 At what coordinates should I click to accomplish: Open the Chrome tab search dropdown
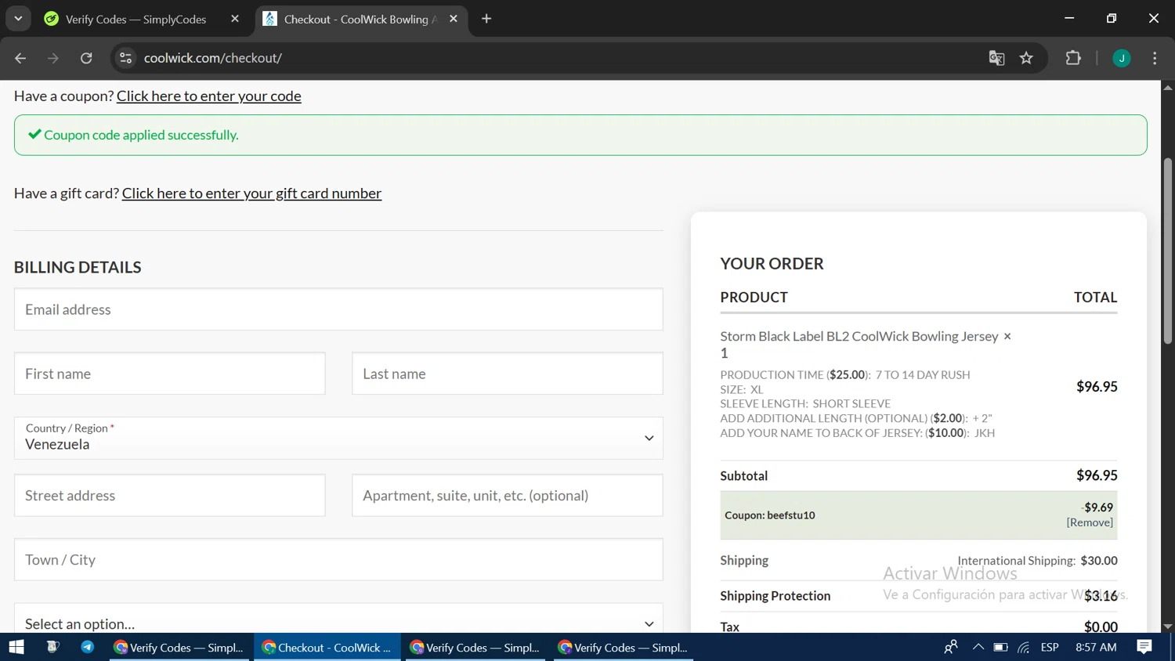18,19
